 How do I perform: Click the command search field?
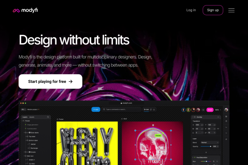(x=121, y=109)
